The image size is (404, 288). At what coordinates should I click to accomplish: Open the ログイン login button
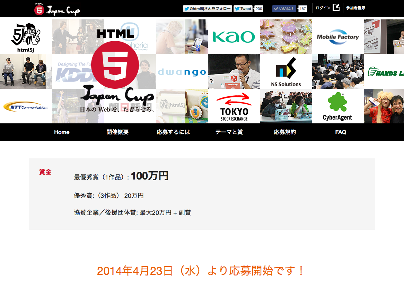(x=326, y=8)
